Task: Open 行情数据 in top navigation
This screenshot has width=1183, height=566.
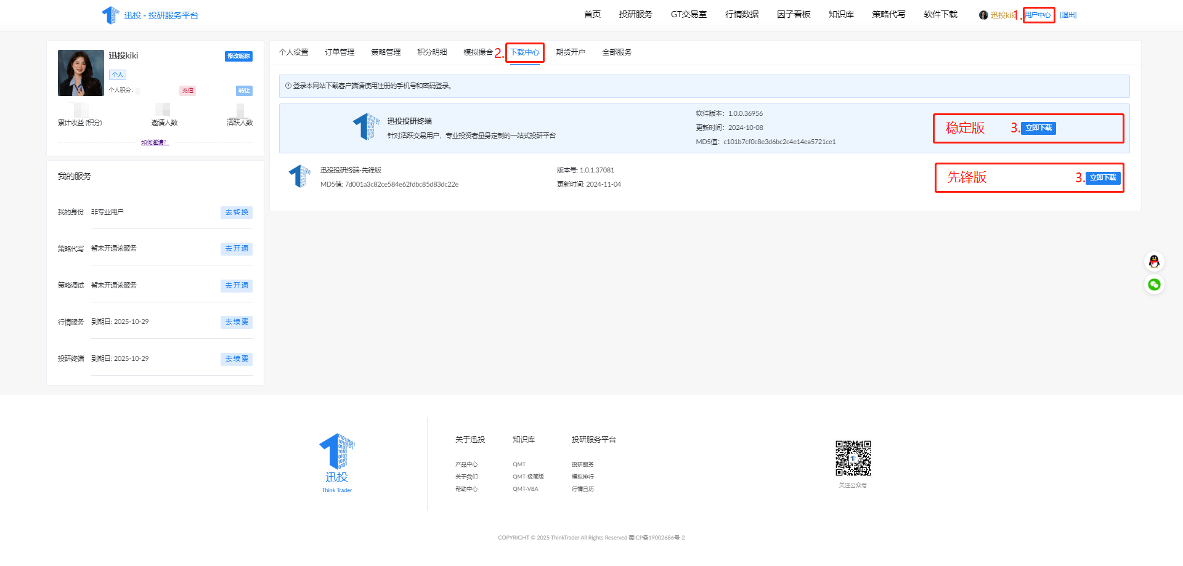Action: pos(742,14)
